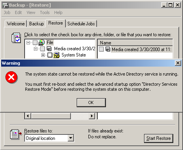Close the Backup window

(x=178, y=5)
